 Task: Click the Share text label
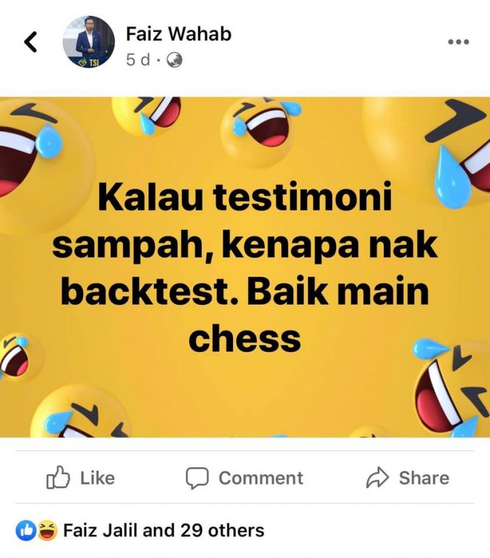click(x=424, y=478)
